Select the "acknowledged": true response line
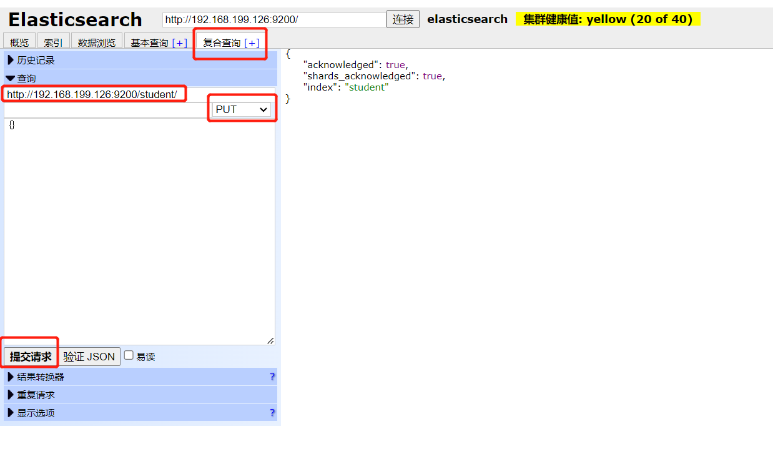 coord(355,65)
